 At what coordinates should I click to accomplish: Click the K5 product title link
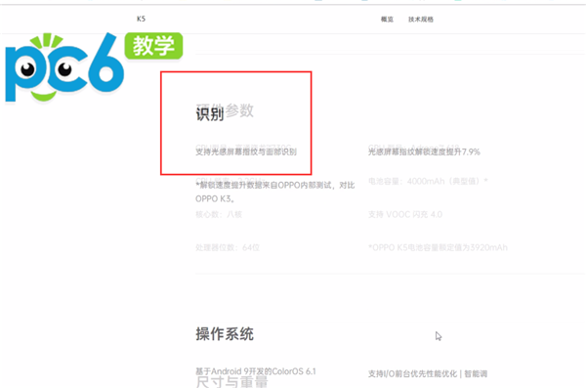pyautogui.click(x=141, y=19)
